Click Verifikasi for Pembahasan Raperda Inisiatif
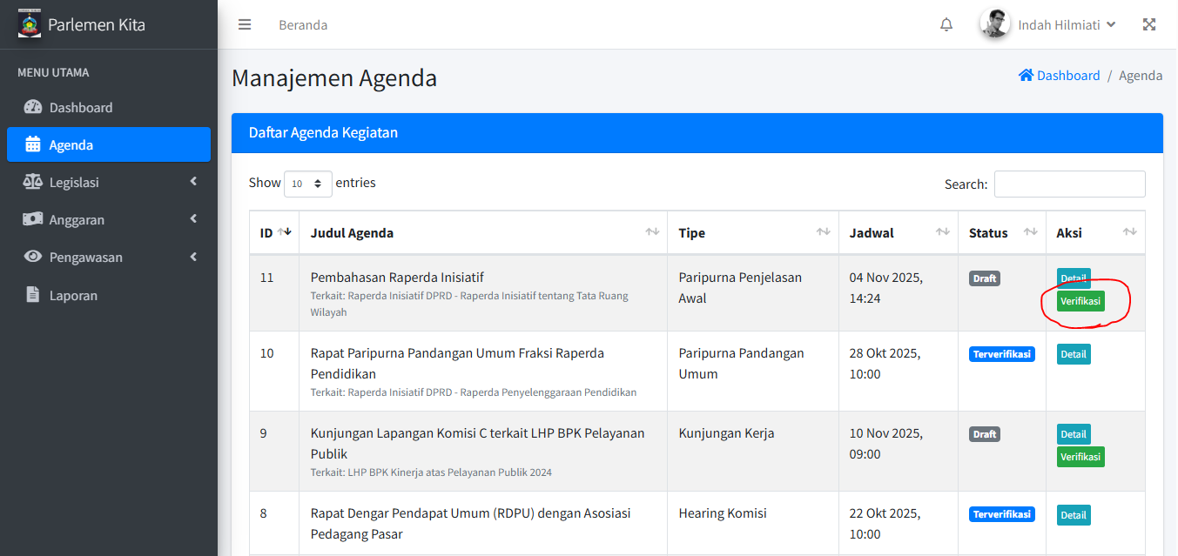 pyautogui.click(x=1080, y=301)
